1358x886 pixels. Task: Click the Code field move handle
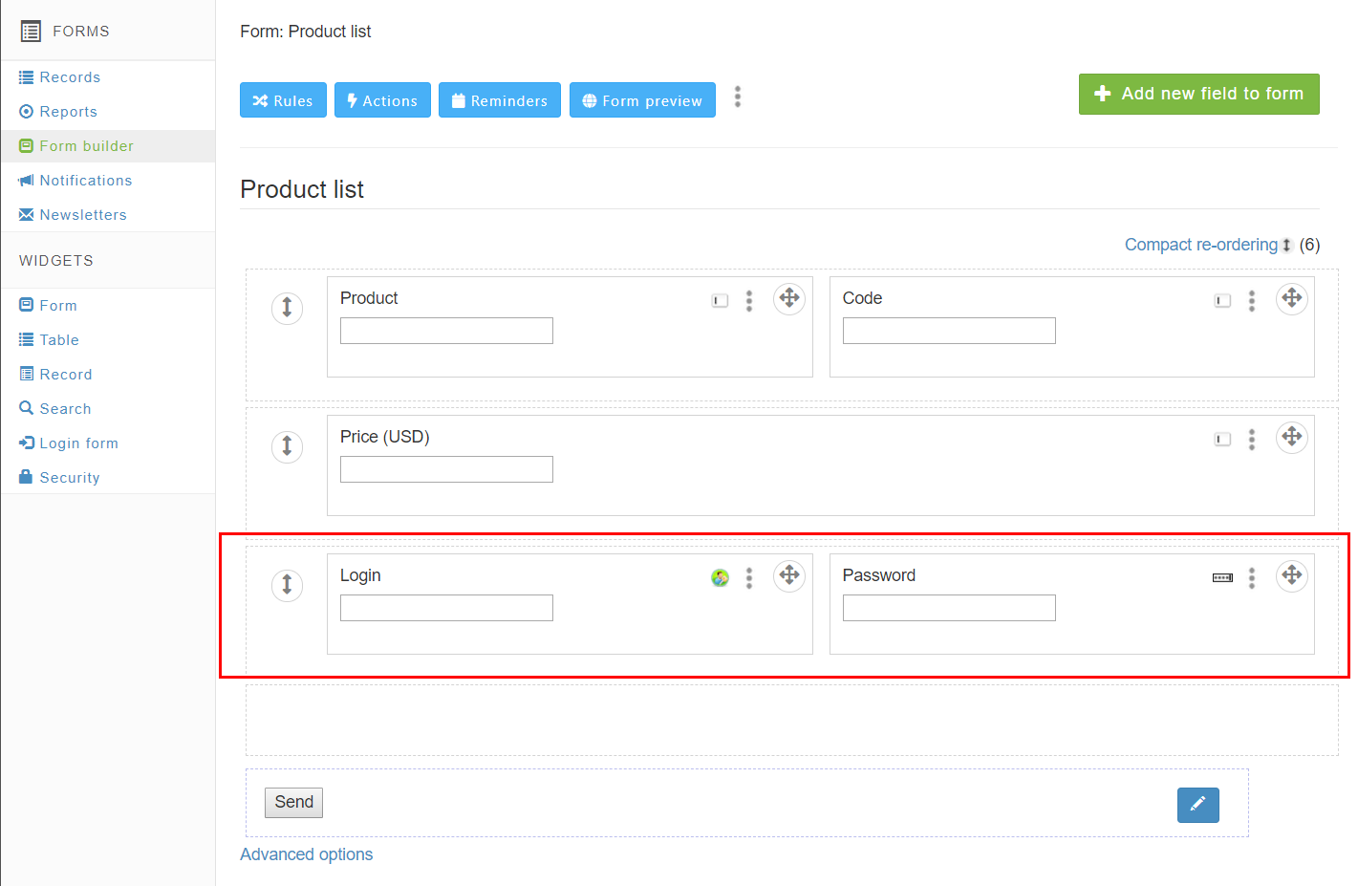point(1292,298)
